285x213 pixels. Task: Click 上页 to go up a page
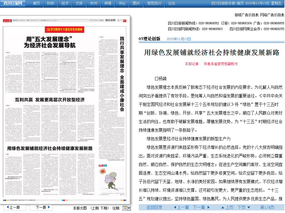[227, 207]
